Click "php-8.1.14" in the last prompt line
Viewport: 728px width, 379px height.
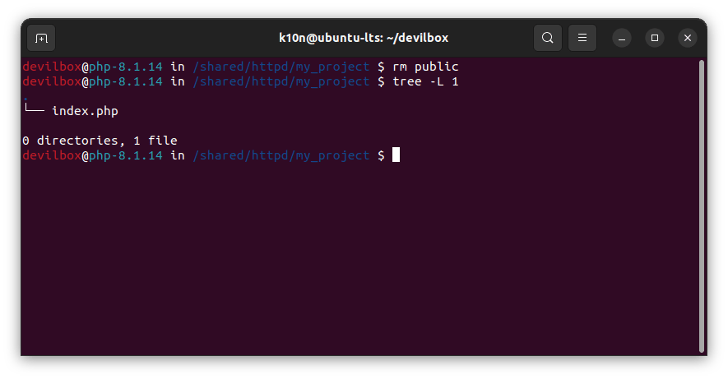[x=126, y=155]
